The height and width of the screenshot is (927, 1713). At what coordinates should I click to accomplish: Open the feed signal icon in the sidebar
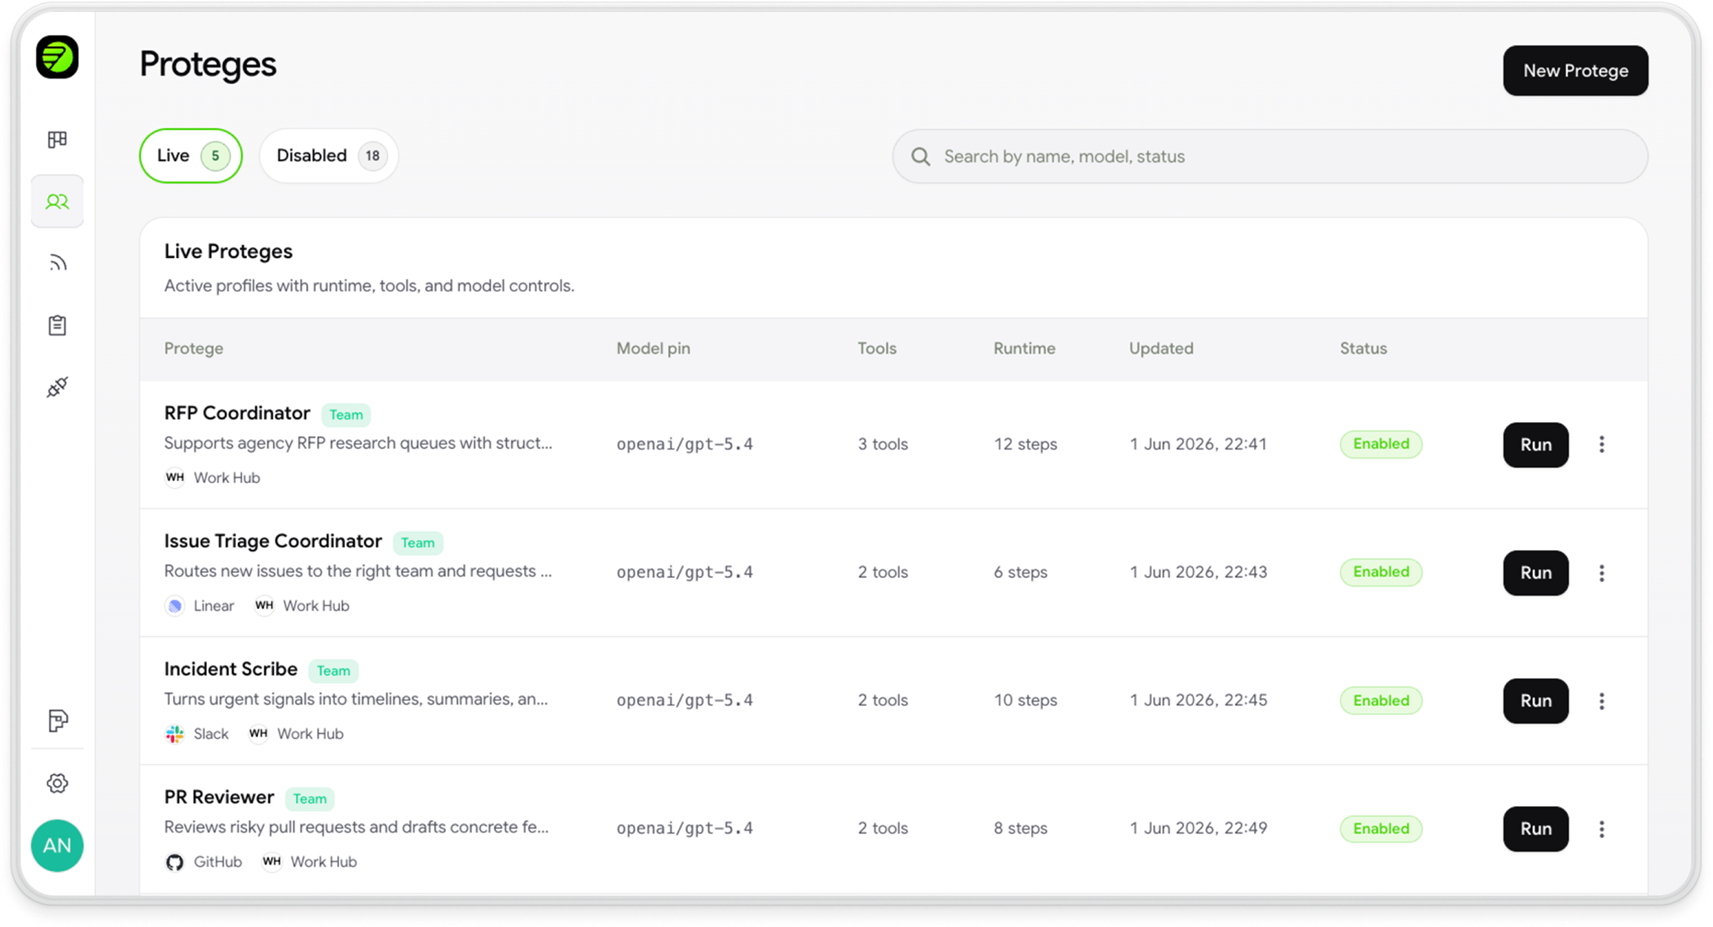(57, 263)
